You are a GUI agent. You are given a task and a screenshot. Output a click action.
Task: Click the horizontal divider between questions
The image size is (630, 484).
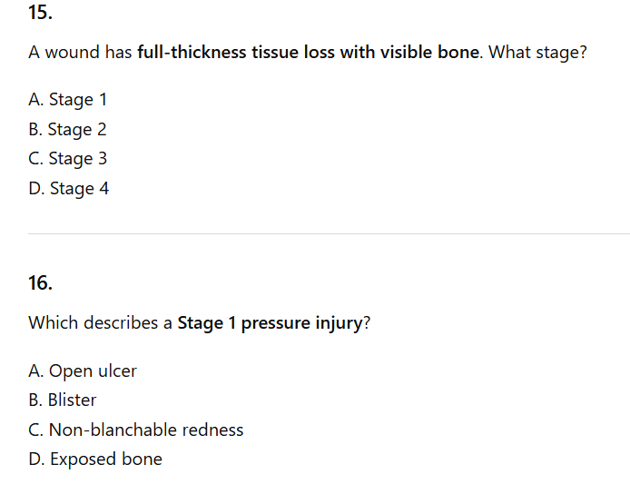point(329,233)
